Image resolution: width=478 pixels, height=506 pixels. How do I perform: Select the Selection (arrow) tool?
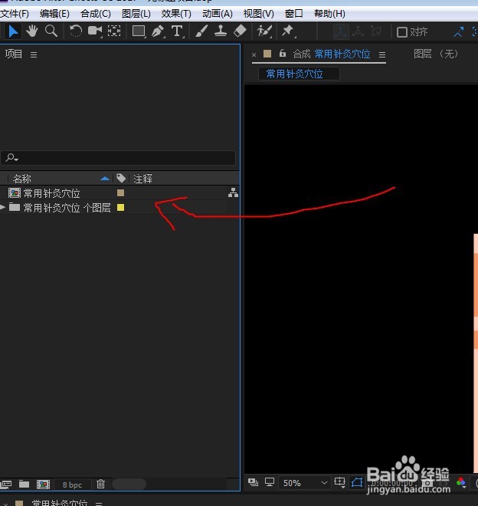pos(13,31)
